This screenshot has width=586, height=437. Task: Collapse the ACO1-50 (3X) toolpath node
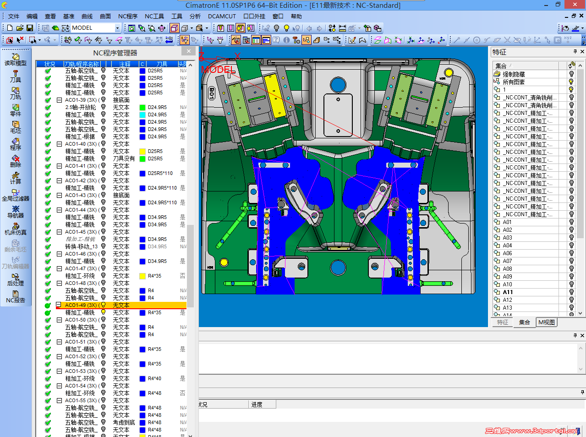pyautogui.click(x=59, y=320)
